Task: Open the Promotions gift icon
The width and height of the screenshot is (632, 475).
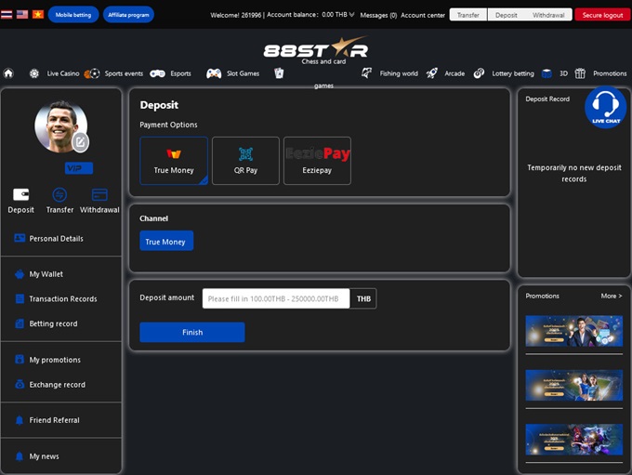Action: coord(580,73)
